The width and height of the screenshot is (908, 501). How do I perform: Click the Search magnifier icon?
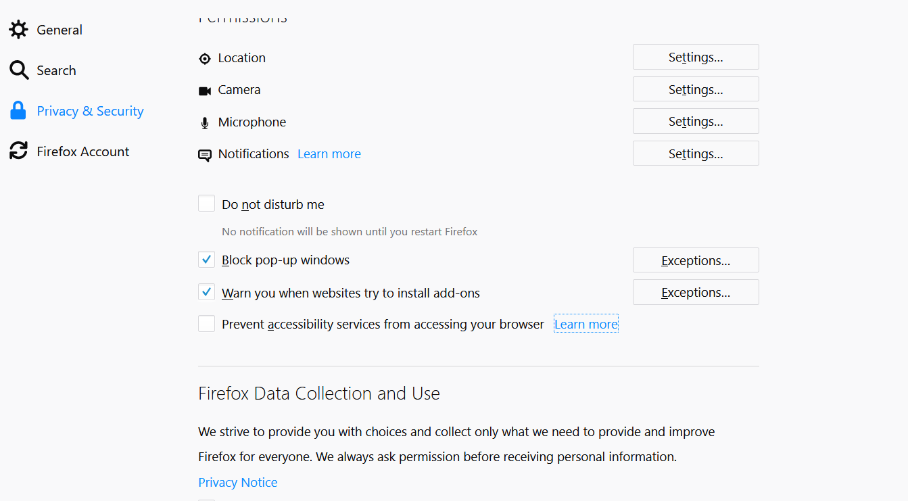(x=18, y=70)
